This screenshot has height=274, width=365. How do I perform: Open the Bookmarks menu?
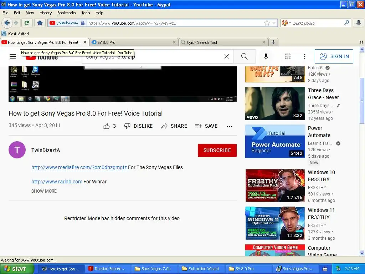[66, 13]
